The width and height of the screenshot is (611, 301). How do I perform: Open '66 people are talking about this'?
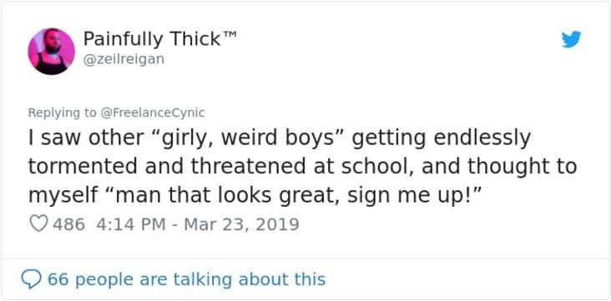pyautogui.click(x=186, y=279)
